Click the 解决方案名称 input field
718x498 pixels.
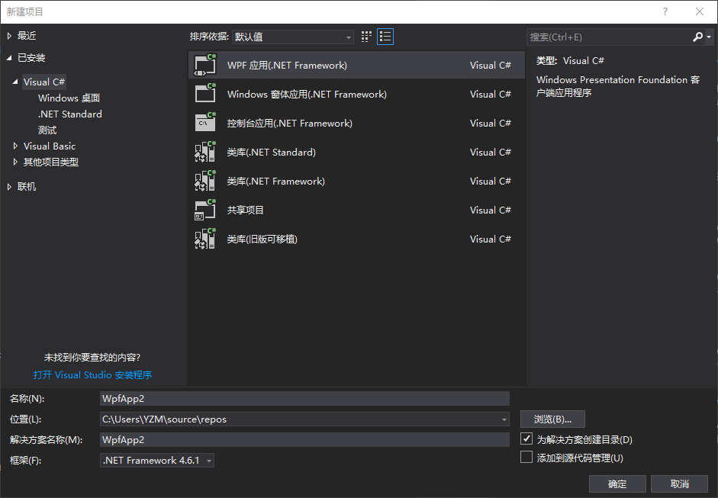(304, 439)
